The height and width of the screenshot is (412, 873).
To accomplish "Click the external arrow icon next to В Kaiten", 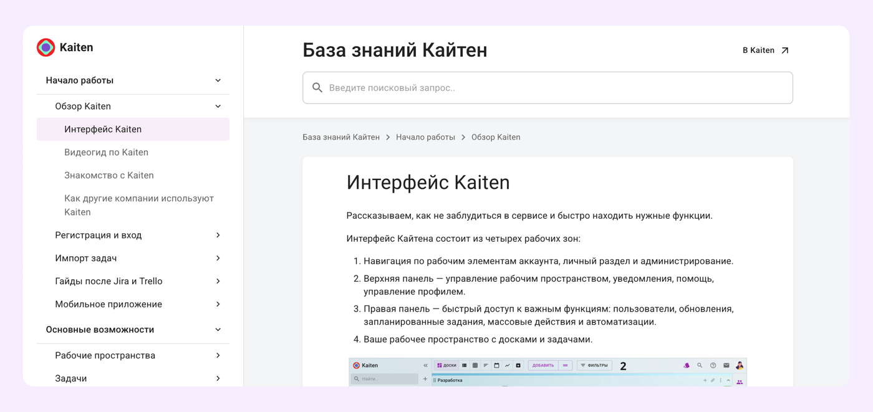I will (785, 50).
